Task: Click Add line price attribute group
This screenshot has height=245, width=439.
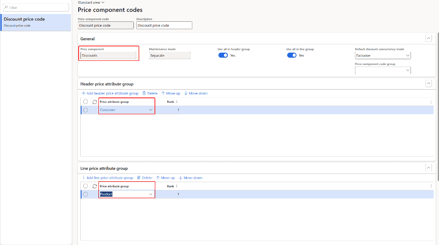Action: click(x=107, y=178)
